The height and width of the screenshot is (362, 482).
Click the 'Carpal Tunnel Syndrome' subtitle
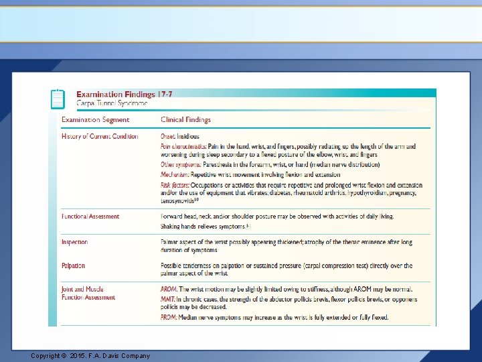112,103
